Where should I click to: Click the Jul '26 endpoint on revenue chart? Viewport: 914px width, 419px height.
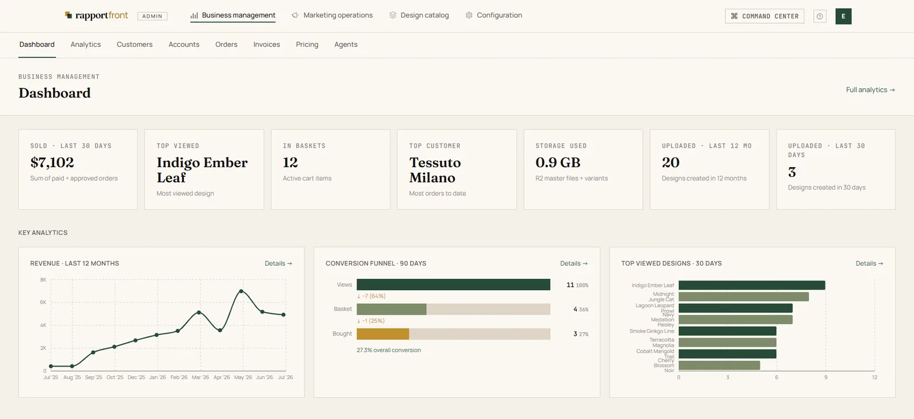click(283, 315)
